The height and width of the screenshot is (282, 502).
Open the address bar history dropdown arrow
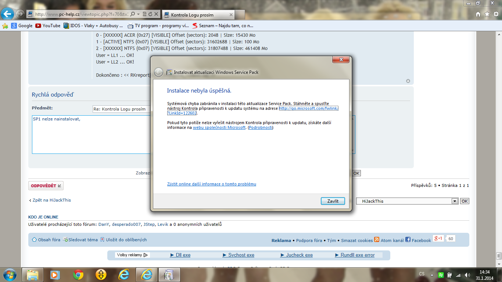coord(138,14)
